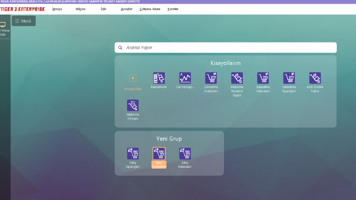Click the Kısayollarım group title
The image size is (356, 200).
tap(225, 63)
